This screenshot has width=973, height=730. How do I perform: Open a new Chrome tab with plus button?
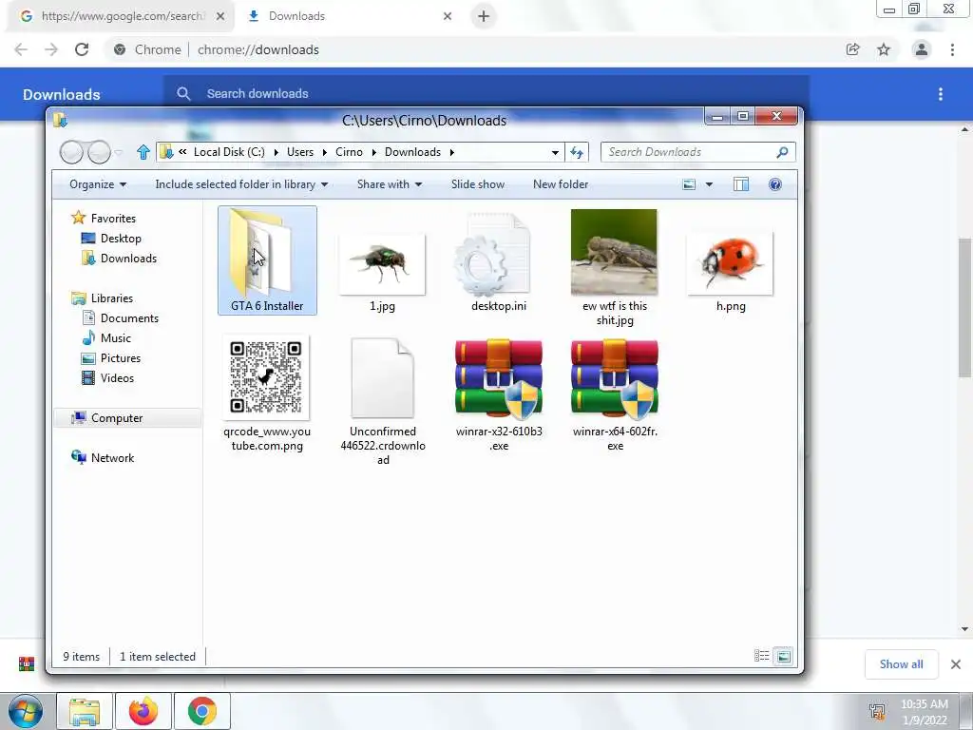click(x=484, y=16)
